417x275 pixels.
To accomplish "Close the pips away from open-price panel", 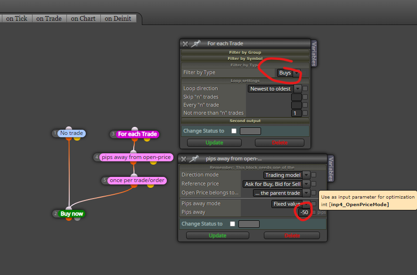I will (184, 159).
